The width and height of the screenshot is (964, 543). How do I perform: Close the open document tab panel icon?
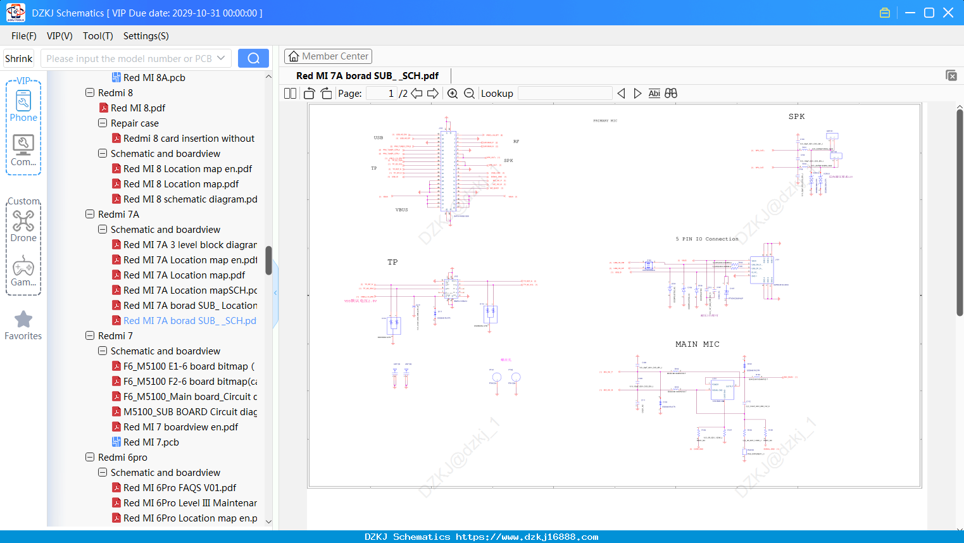951,75
